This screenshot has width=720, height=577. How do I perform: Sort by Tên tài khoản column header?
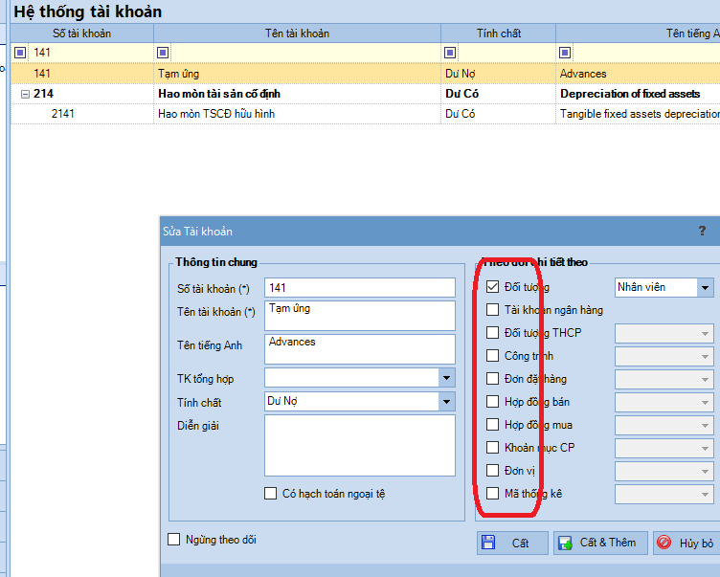pos(297,33)
